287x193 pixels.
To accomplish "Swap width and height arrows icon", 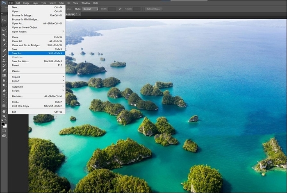I will tap(120, 9).
